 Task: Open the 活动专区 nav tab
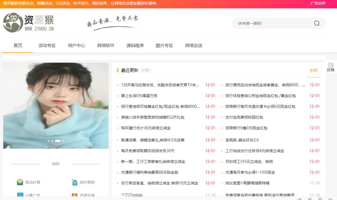point(47,46)
